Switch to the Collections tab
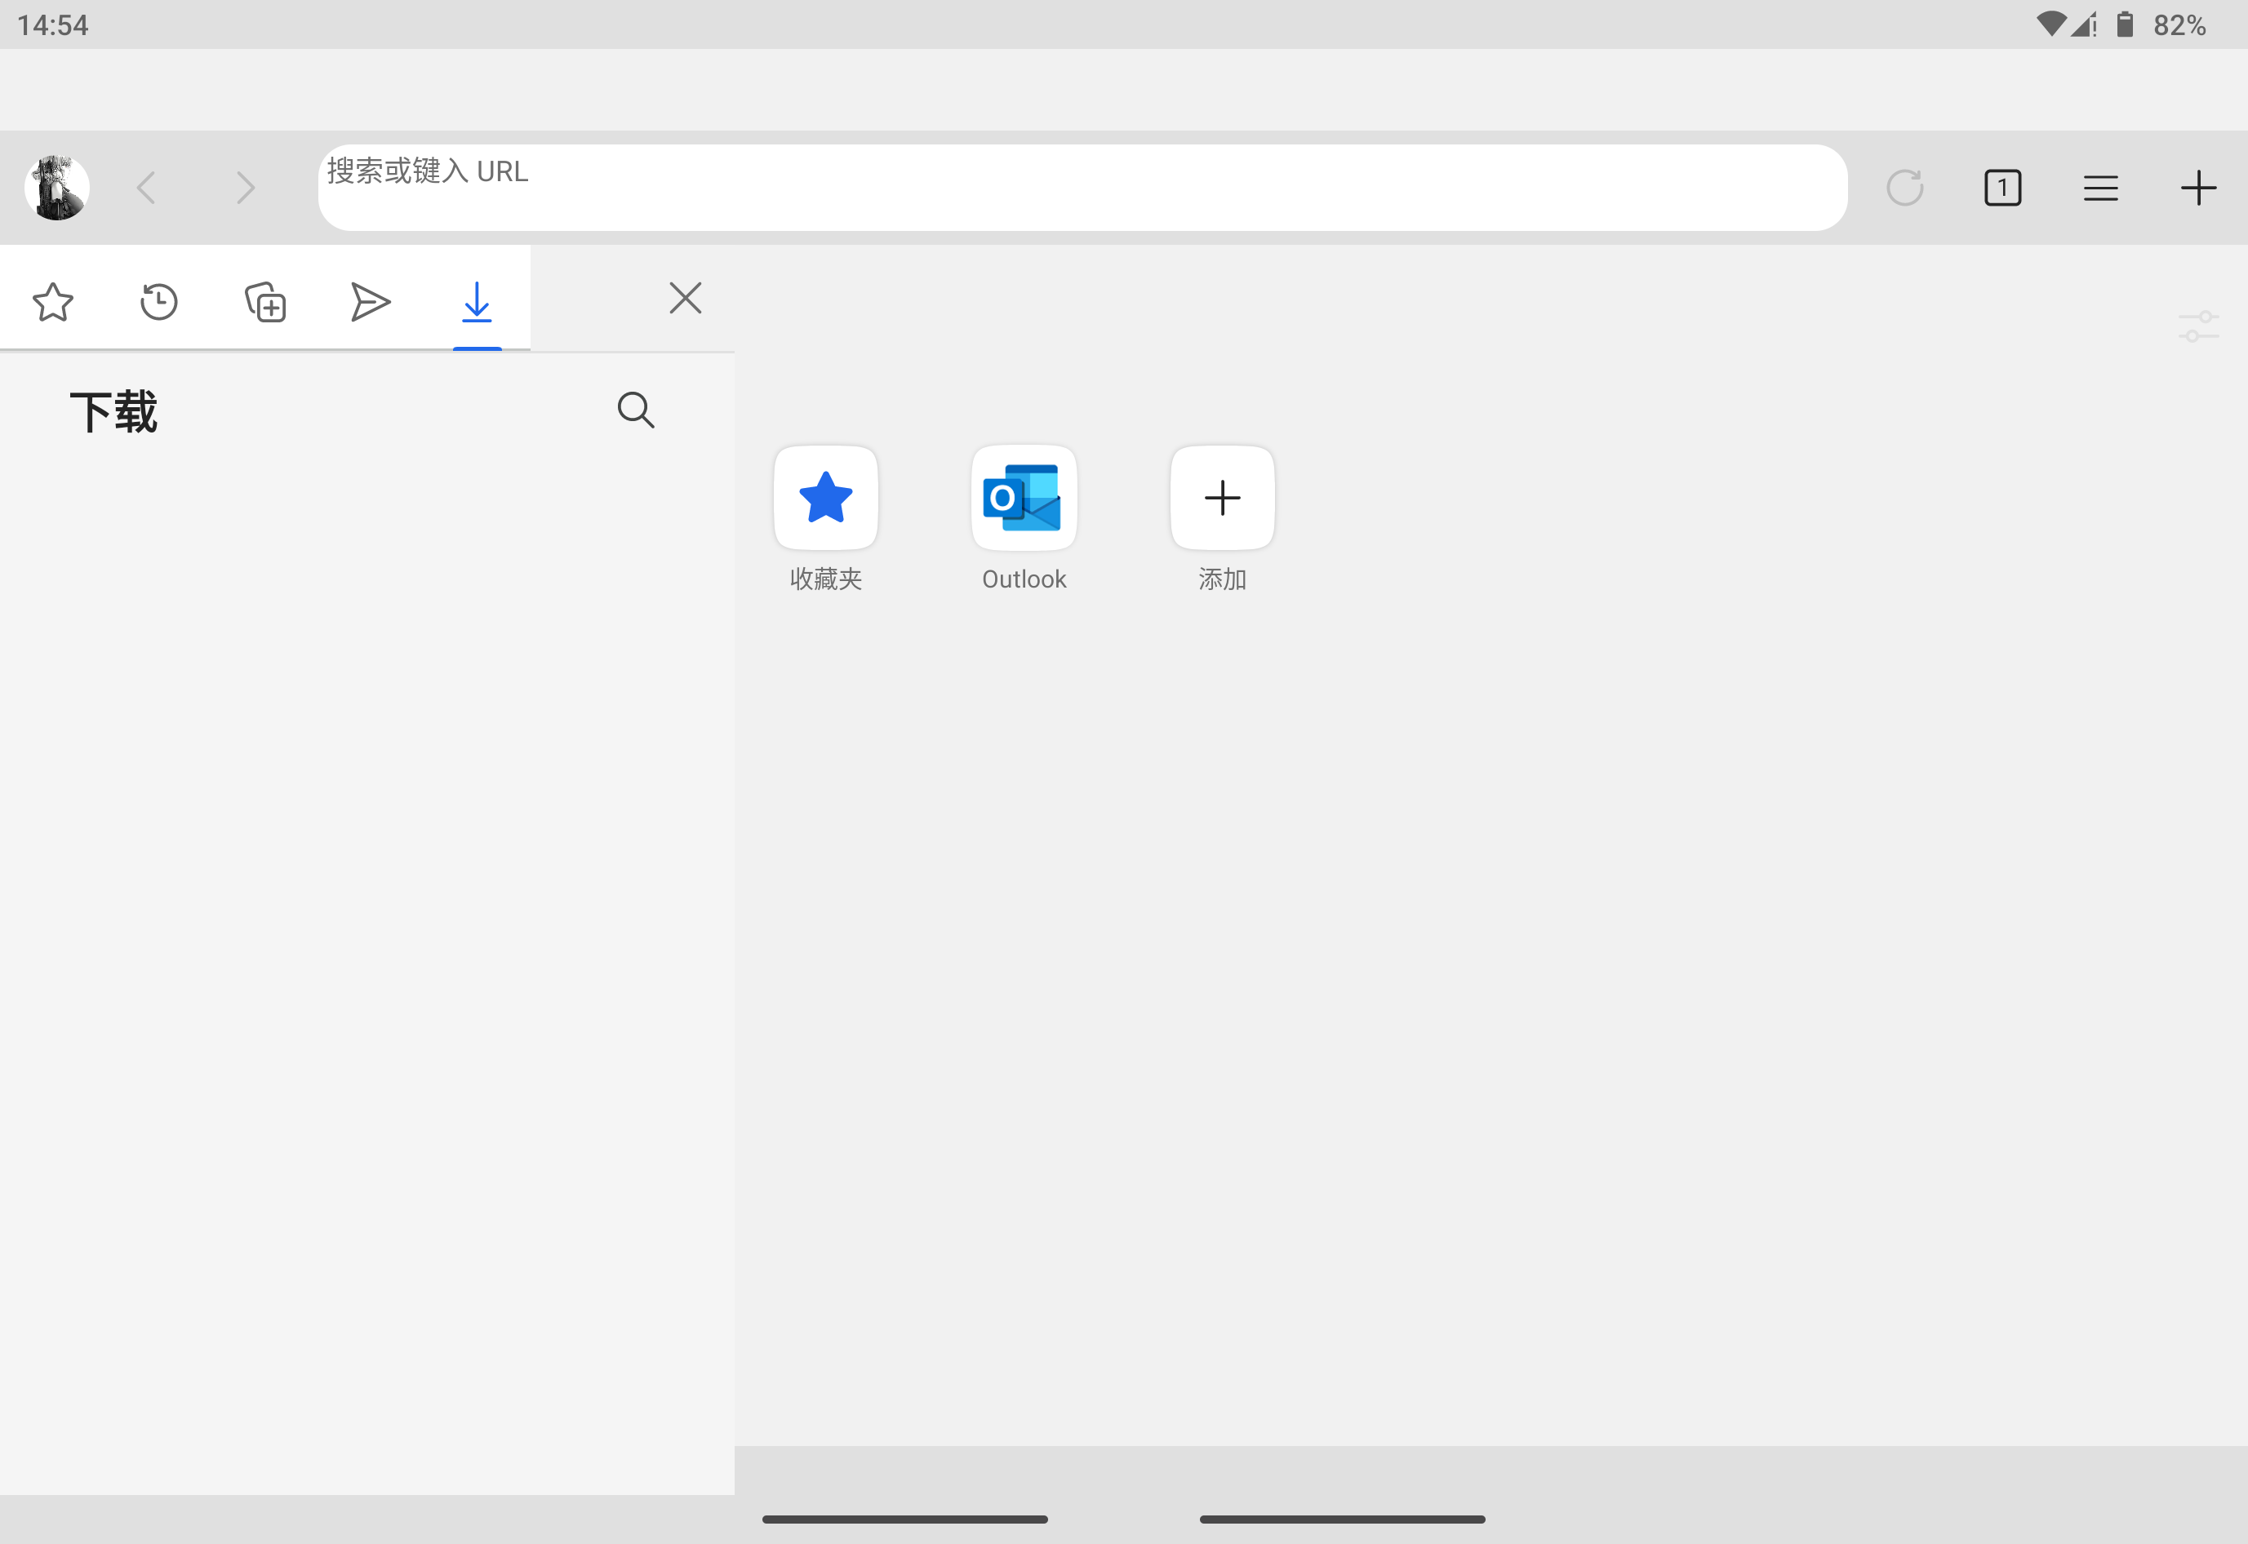 click(265, 302)
